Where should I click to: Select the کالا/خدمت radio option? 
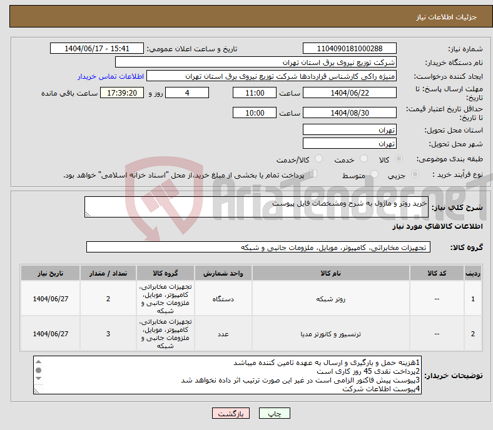pyautogui.click(x=319, y=159)
